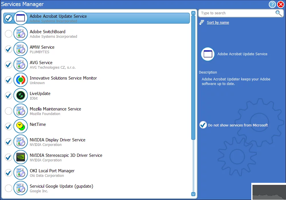286x200 pixels.
Task: Click the large Adobe Acrobat icon in details pane
Action: click(x=208, y=54)
